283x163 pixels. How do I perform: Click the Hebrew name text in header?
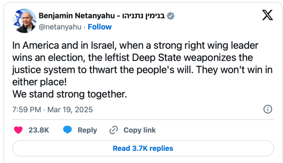(x=145, y=16)
